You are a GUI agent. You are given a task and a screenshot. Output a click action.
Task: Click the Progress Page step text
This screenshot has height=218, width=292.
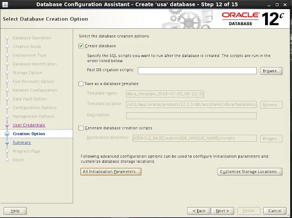[26, 151]
